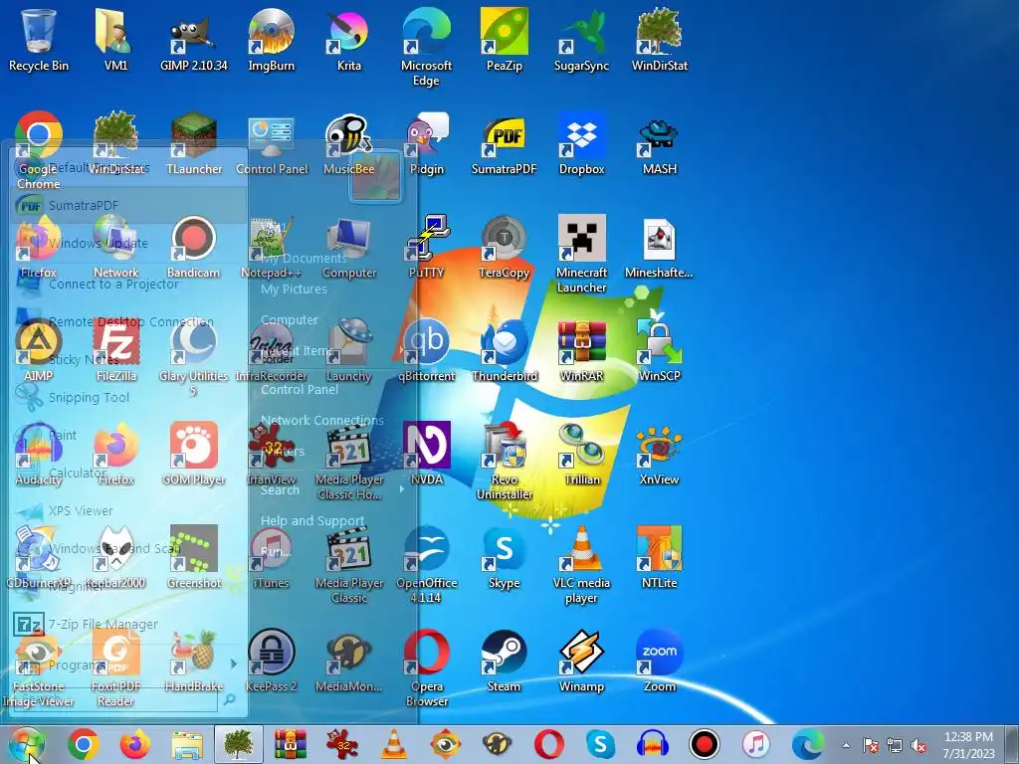Screen dimensions: 1019x764
Task: Open ImgBurn desktop shortcut
Action: pos(271,39)
